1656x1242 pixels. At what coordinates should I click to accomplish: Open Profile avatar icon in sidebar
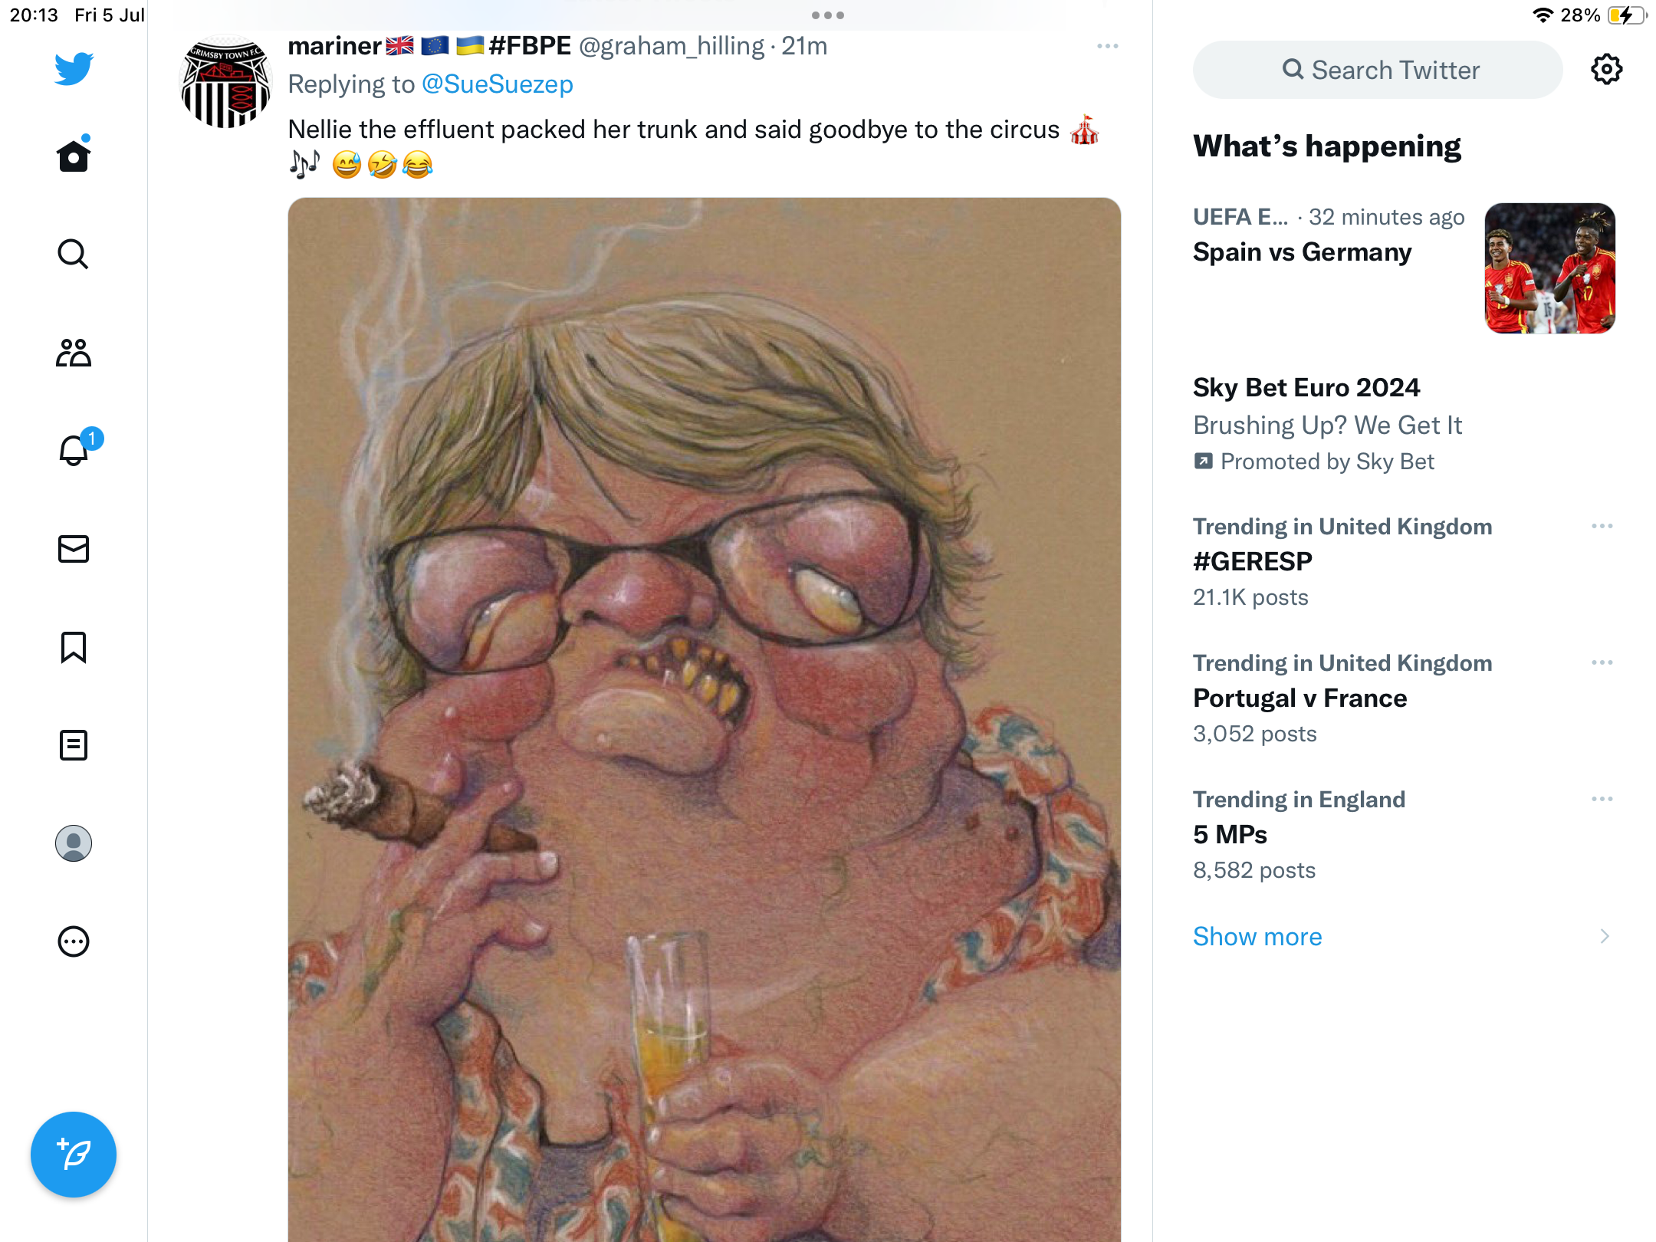[x=74, y=843]
